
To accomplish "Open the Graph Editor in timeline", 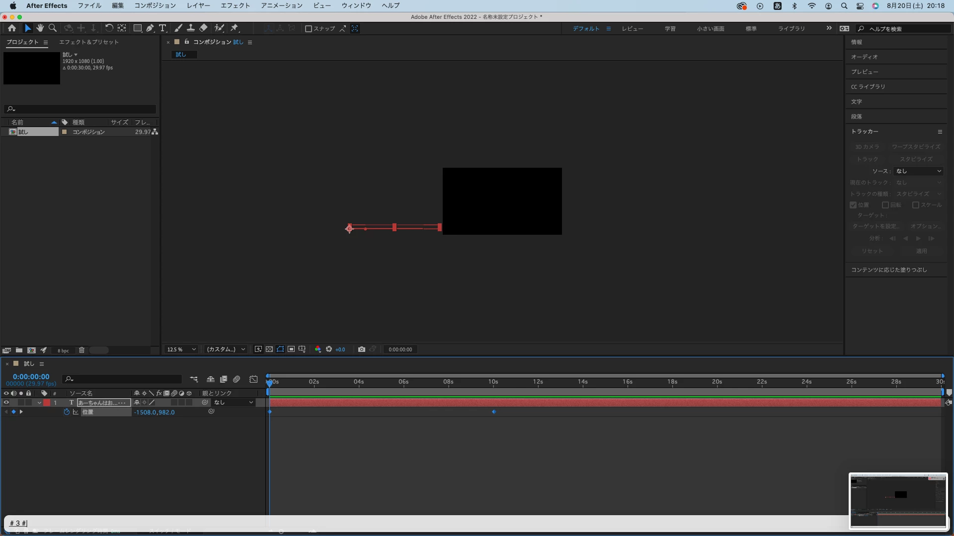I will pyautogui.click(x=253, y=379).
